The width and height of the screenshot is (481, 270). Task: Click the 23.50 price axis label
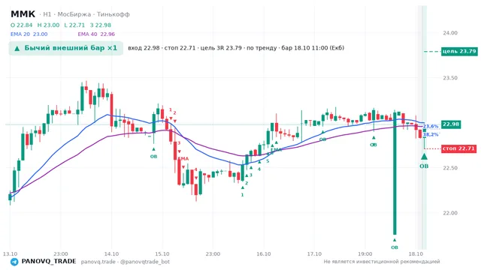point(450,78)
